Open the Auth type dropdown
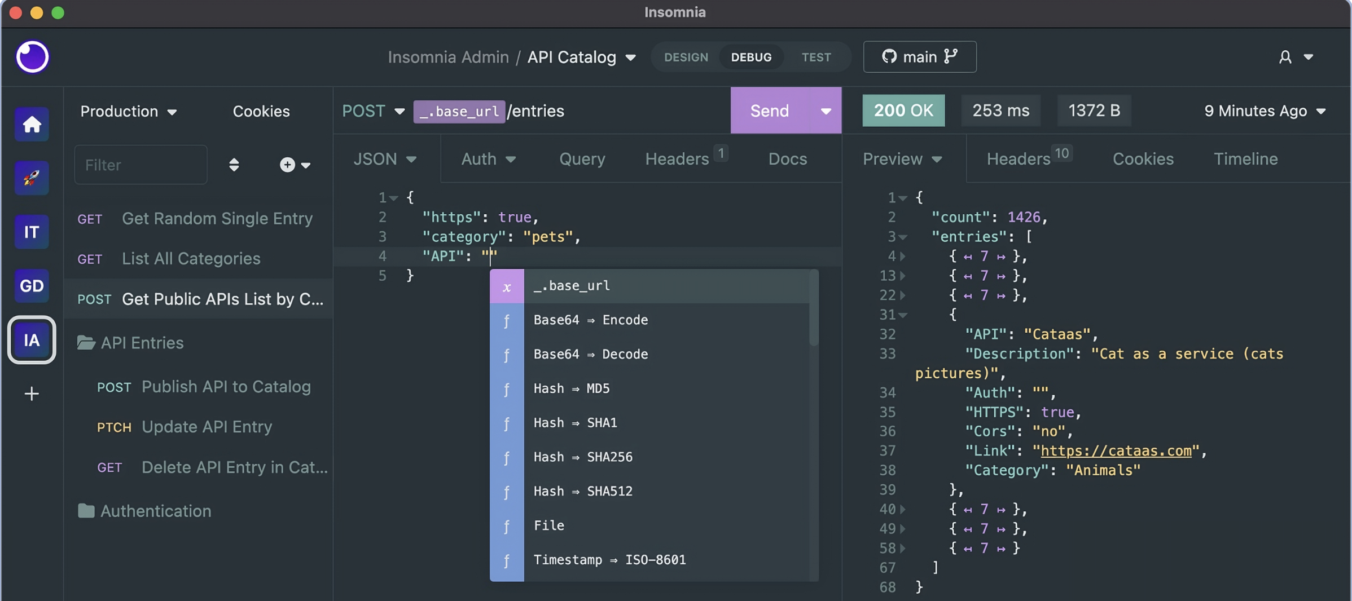The image size is (1352, 601). 489,159
